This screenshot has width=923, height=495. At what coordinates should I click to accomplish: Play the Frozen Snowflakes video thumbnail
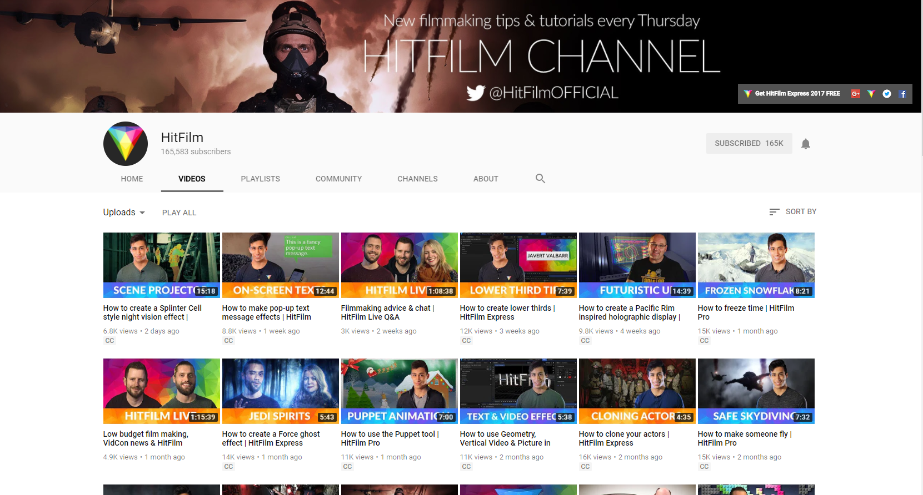pyautogui.click(x=756, y=265)
